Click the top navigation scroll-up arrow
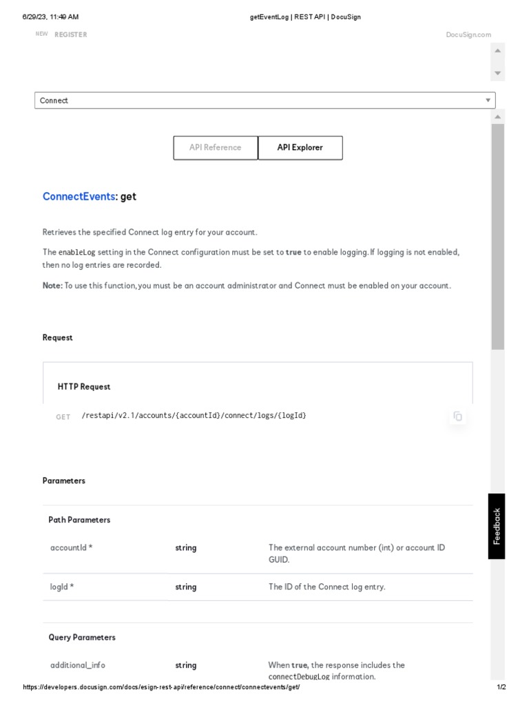The image size is (529, 705). (497, 50)
